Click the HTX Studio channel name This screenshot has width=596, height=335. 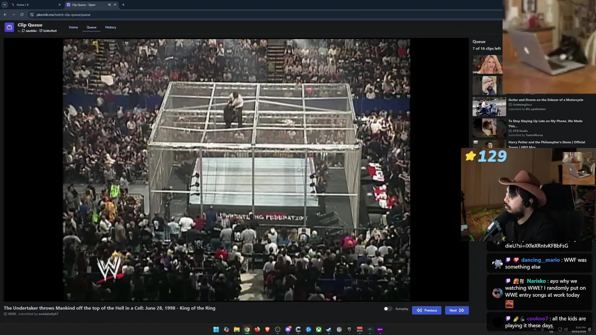(x=520, y=131)
